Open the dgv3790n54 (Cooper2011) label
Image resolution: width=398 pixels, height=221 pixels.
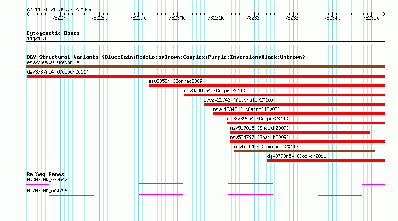[x=298, y=156]
